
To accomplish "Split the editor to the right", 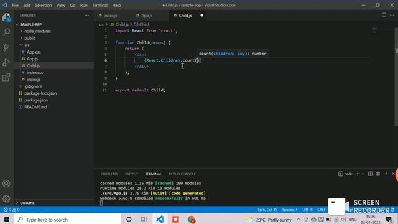I will pos(384,15).
